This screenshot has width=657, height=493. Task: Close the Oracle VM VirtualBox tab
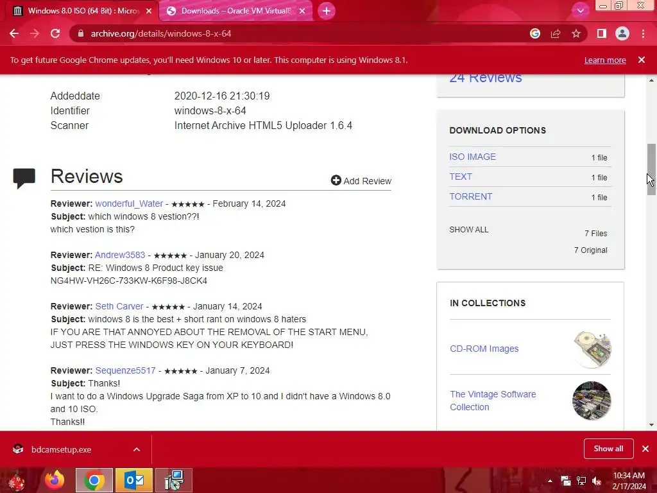point(302,11)
